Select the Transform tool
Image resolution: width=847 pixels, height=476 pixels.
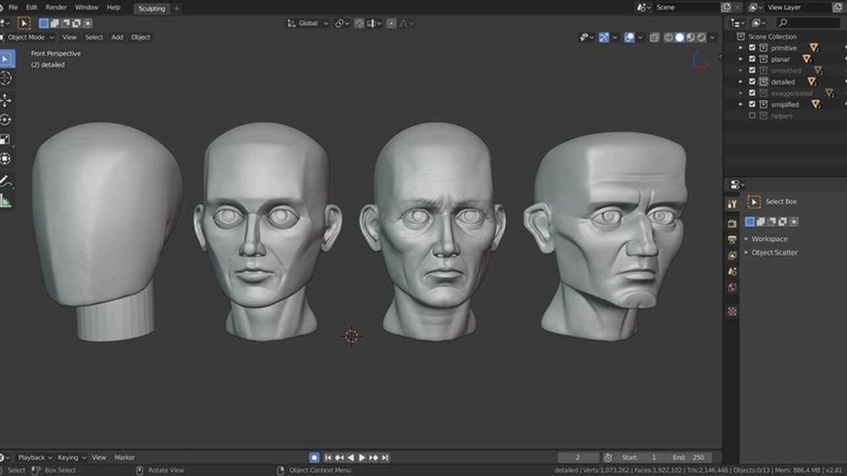point(7,157)
